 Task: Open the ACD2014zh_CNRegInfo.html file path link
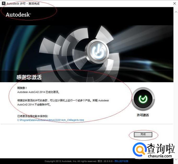51,120
